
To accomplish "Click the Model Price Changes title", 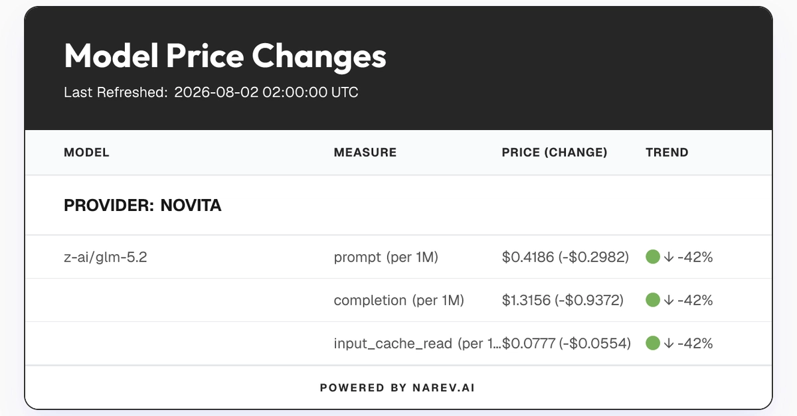I will tap(225, 56).
